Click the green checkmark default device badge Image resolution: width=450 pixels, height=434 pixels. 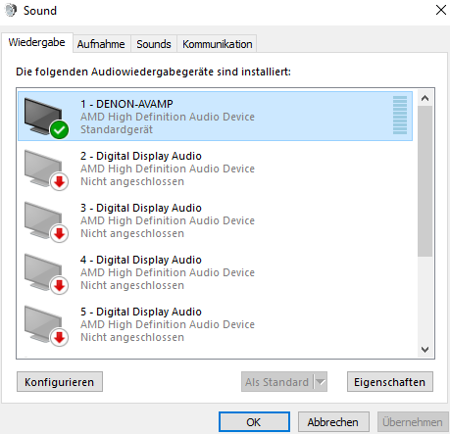click(59, 129)
